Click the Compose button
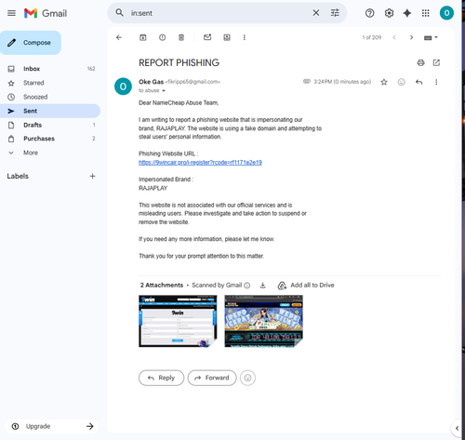 point(31,43)
